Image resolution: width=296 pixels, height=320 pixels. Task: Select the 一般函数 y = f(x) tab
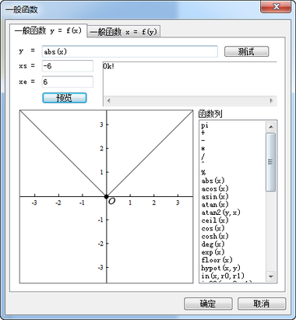coord(48,30)
